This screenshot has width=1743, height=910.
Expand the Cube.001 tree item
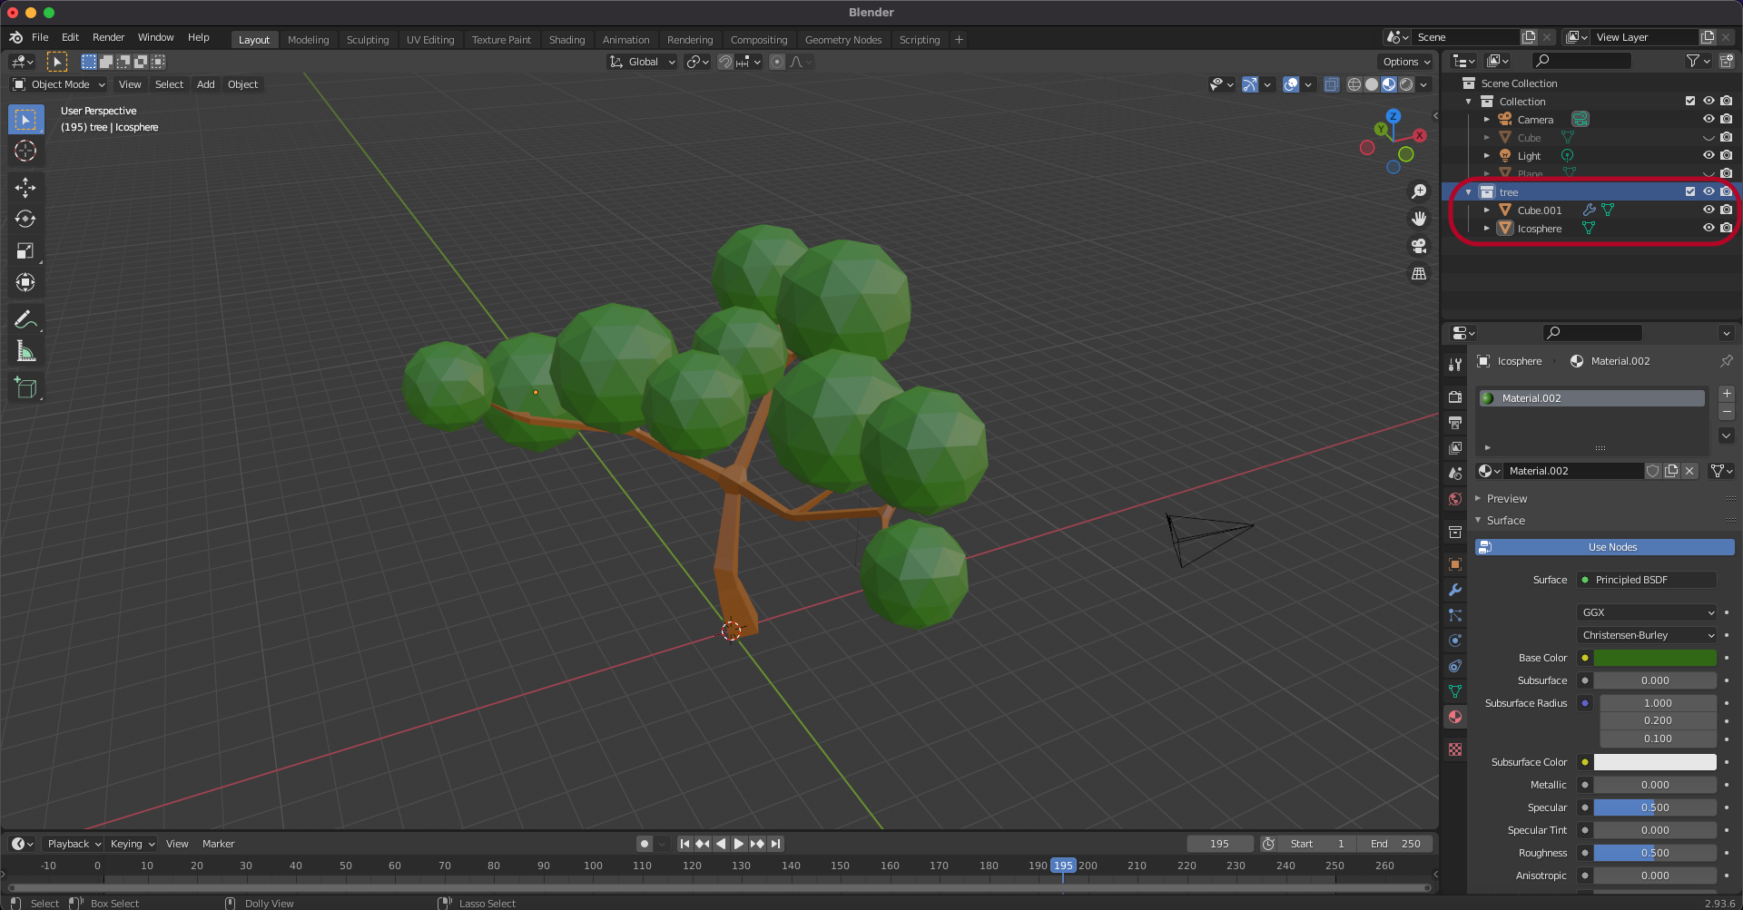click(x=1487, y=210)
